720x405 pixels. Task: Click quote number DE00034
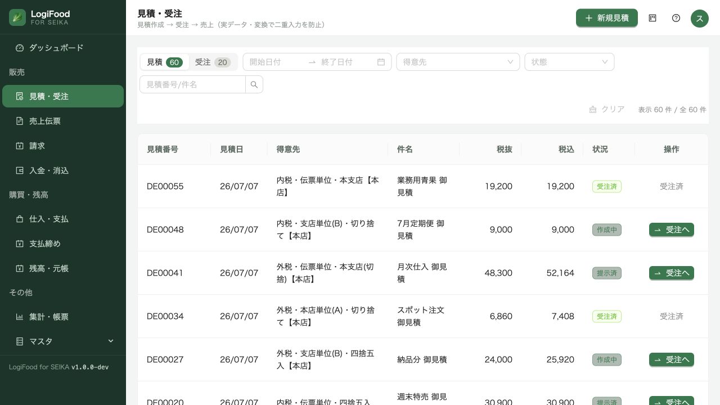pyautogui.click(x=165, y=316)
